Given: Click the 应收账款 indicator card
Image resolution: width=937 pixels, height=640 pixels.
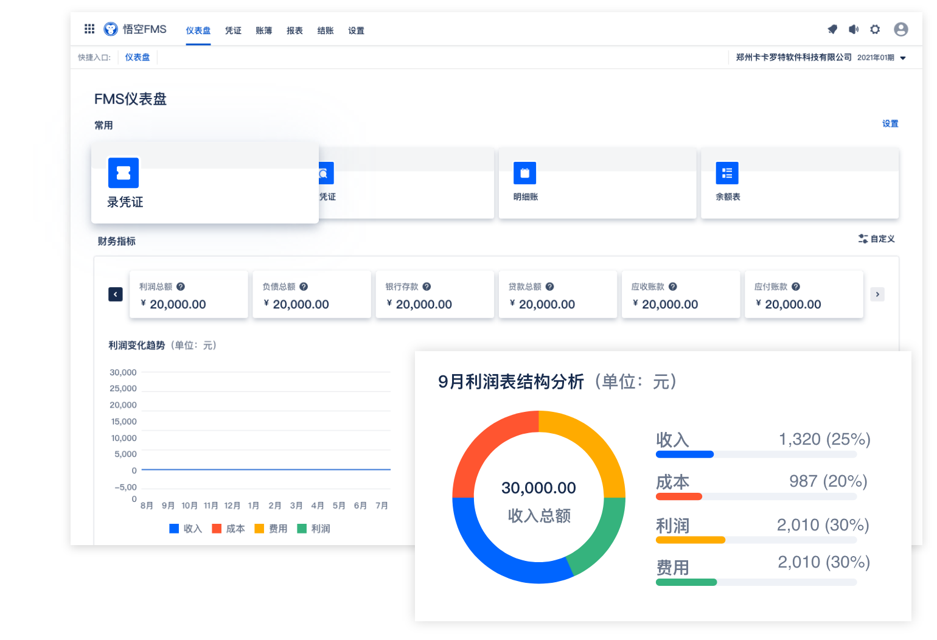Looking at the screenshot, I should pos(681,294).
